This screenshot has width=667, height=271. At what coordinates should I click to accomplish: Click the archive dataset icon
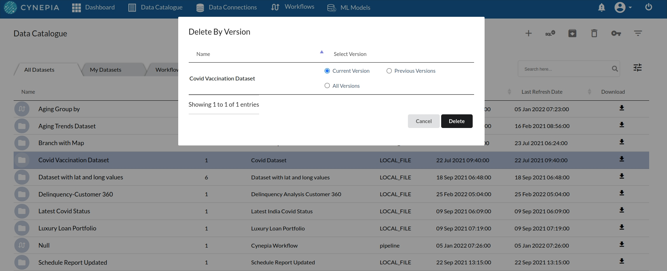pyautogui.click(x=572, y=33)
